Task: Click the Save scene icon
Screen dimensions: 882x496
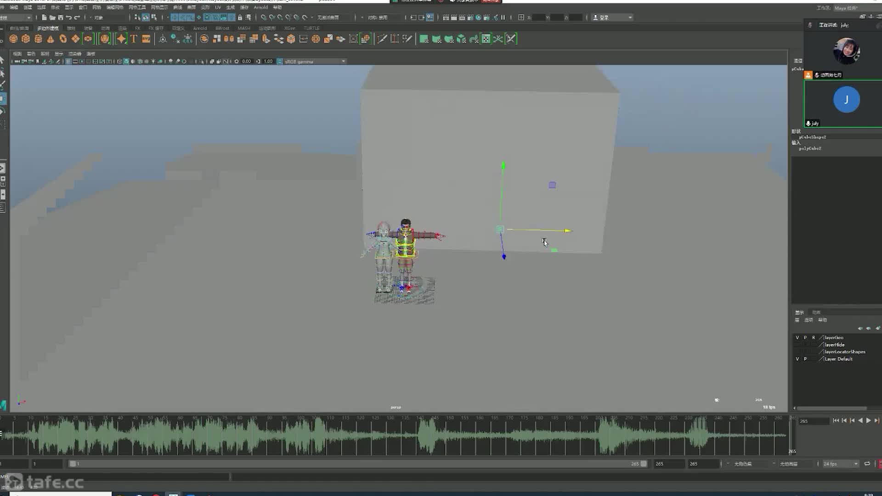Action: 60,17
